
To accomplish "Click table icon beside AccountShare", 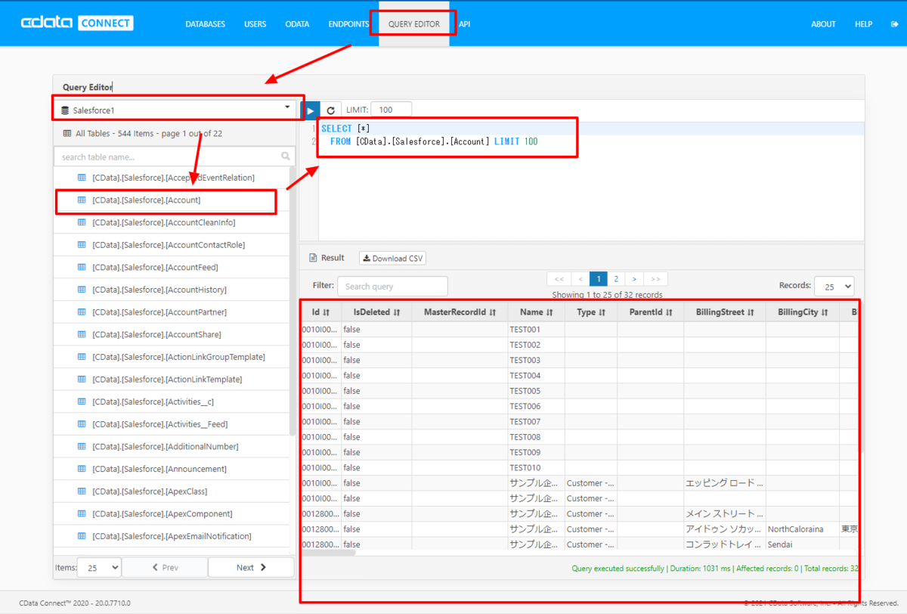I will pyautogui.click(x=82, y=334).
